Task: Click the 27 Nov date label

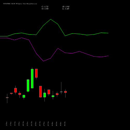Action: (x=44, y=124)
